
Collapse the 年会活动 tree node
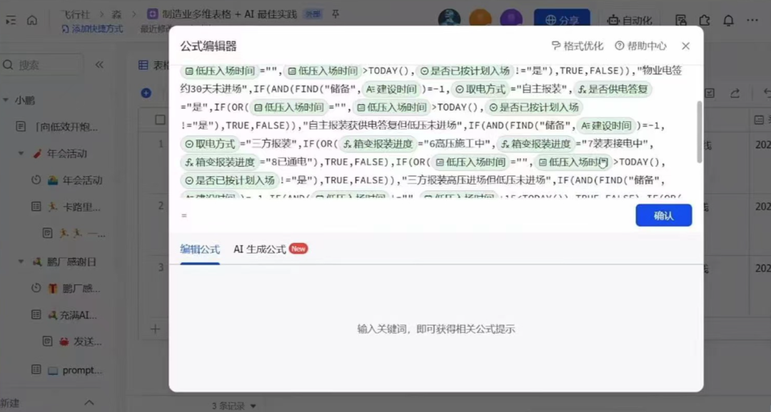(x=21, y=153)
